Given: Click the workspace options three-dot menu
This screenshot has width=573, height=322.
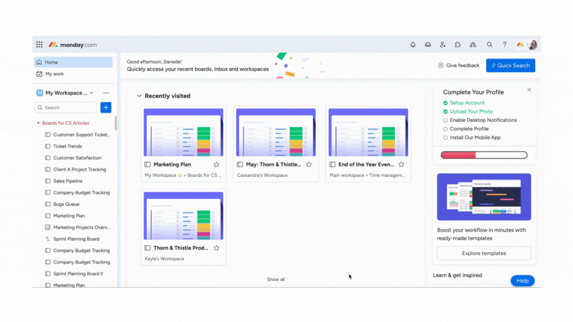Looking at the screenshot, I should point(106,93).
